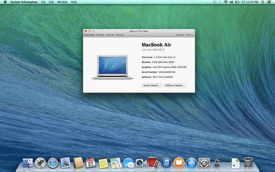Minimize the About This Mac window
The width and height of the screenshot is (275, 172).
[x=89, y=31]
